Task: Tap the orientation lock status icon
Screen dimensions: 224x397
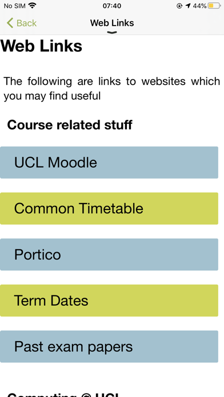Action: click(x=179, y=6)
